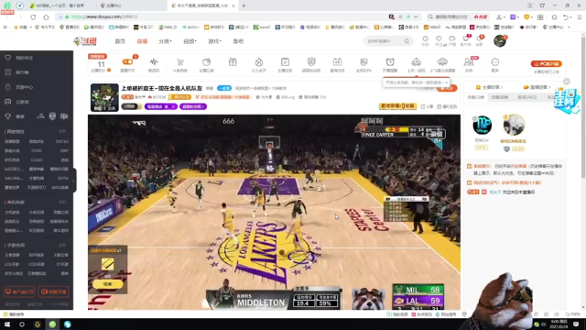This screenshot has width=586, height=330.
Task: Expand the 视频 dropdown menu
Action: 190,41
